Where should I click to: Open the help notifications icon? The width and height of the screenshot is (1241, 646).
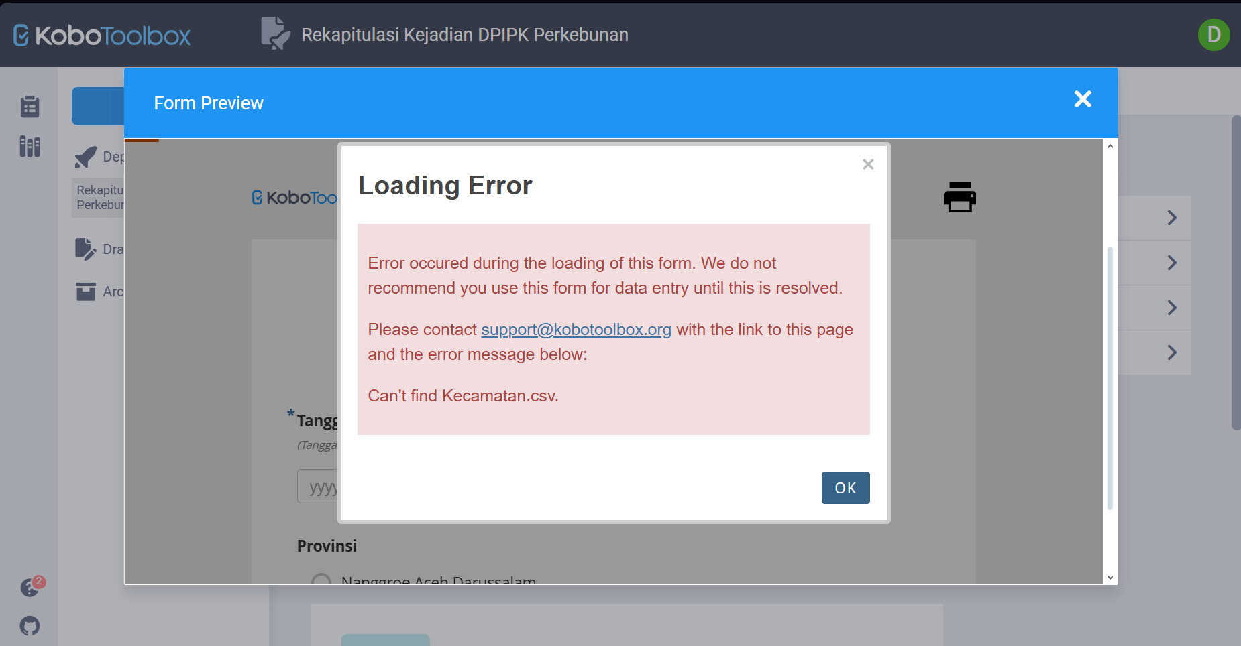tap(30, 588)
